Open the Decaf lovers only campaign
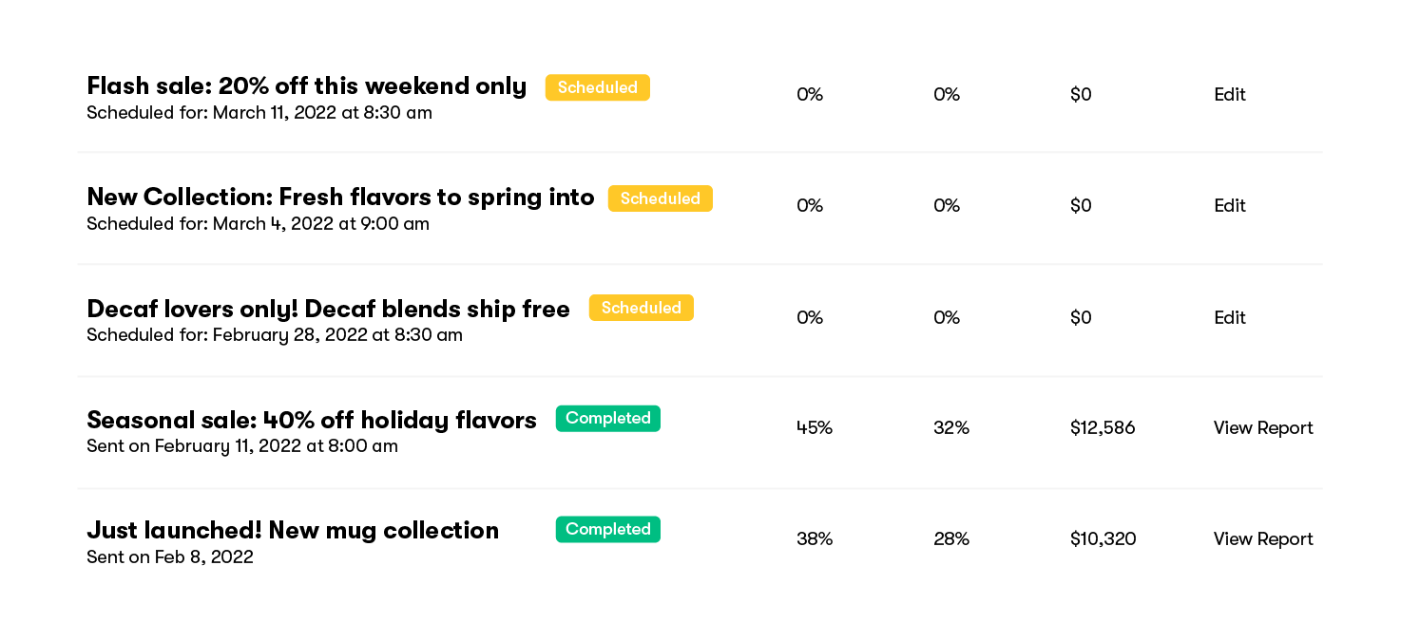Image resolution: width=1401 pixels, height=641 pixels. [x=328, y=309]
